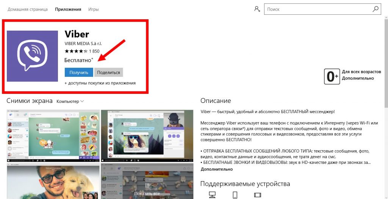Open second screenshot with sunglasses photo chat
The image size is (388, 199).
point(147,136)
